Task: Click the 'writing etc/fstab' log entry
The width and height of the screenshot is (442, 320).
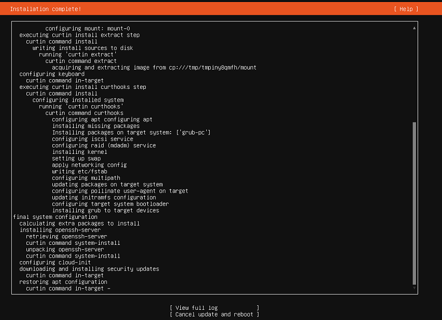Action: [x=81, y=172]
